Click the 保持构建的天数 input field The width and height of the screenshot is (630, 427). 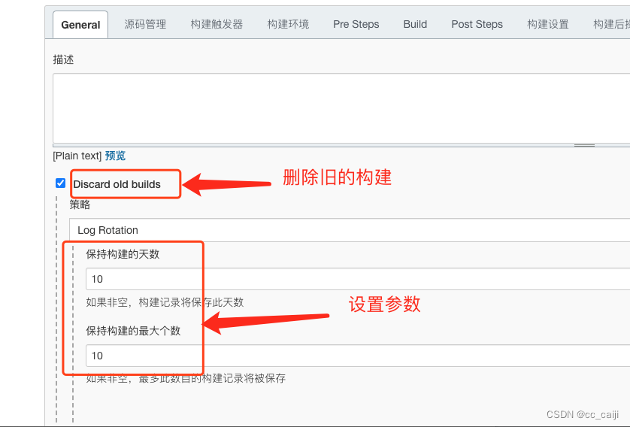click(358, 279)
